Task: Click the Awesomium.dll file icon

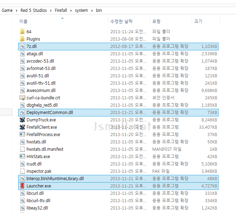Action: [x=22, y=91]
